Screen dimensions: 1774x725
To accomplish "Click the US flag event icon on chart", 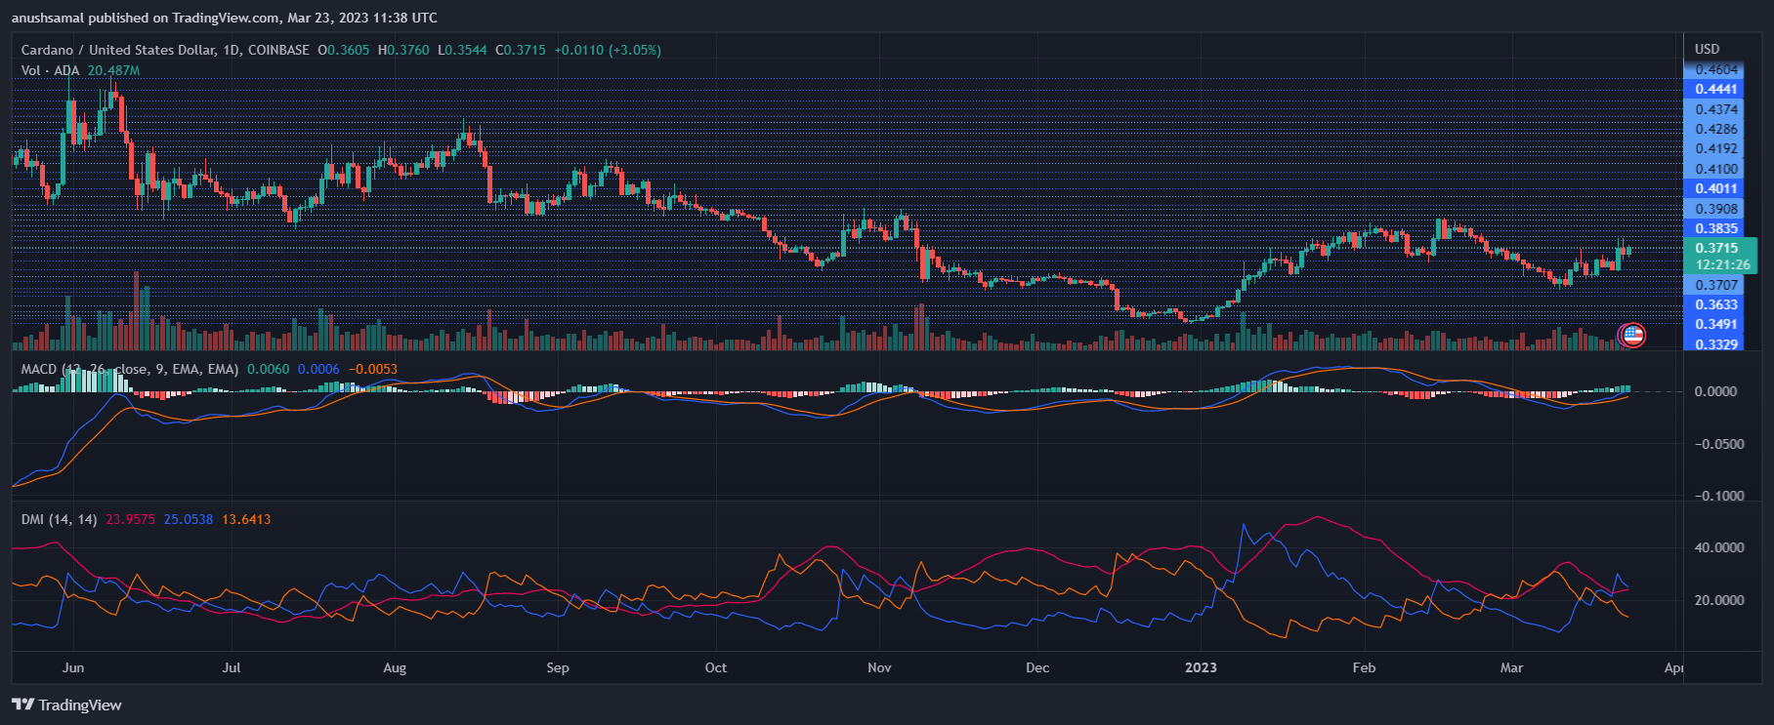I will coord(1632,335).
